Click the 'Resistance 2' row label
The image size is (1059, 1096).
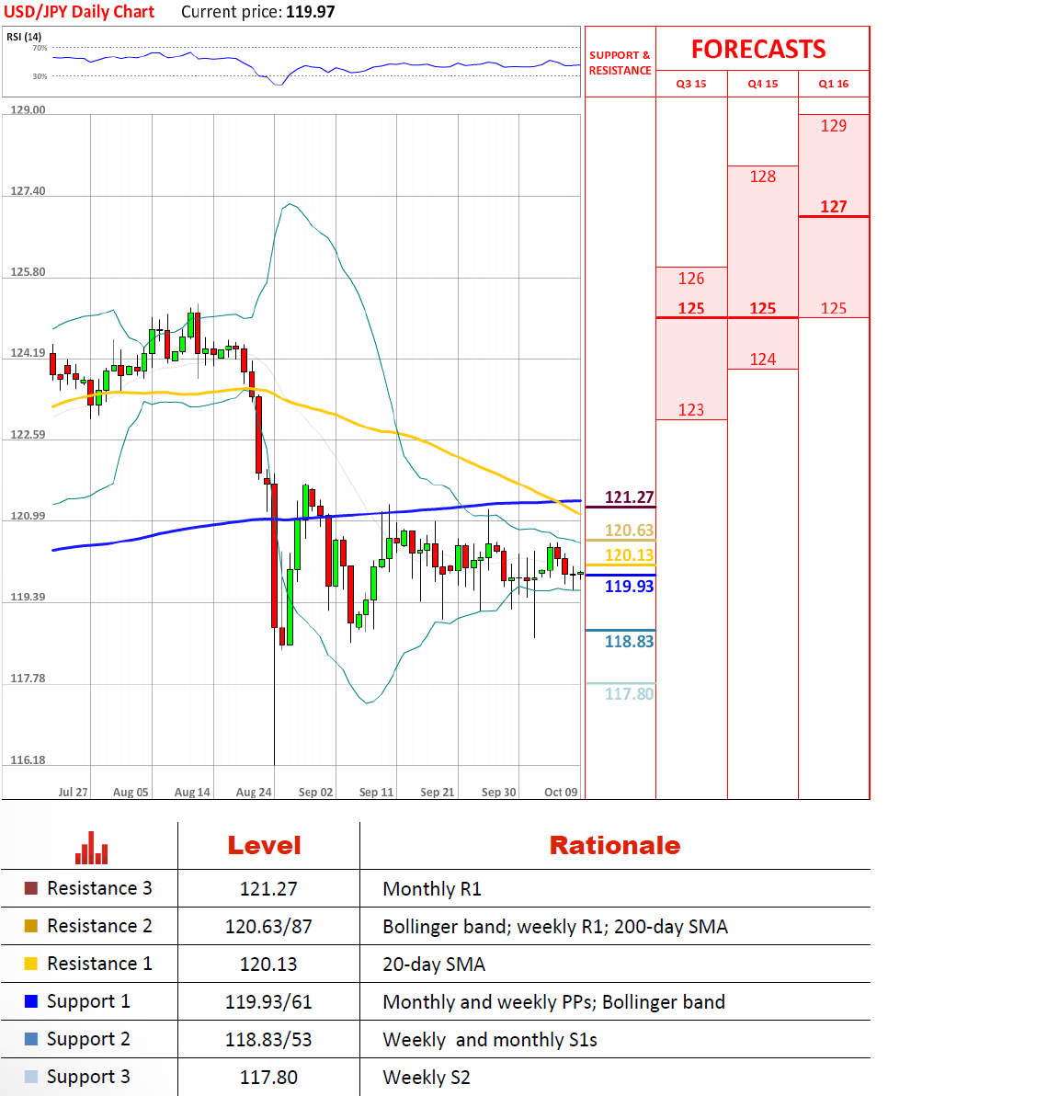(99, 926)
